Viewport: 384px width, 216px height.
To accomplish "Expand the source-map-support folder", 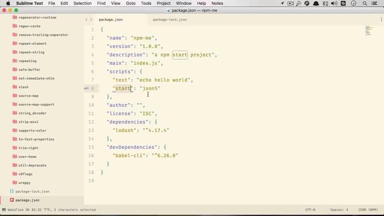I will (37, 104).
